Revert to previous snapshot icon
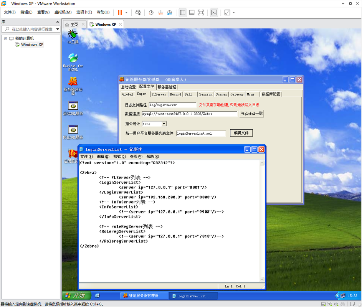This screenshot has width=362, height=307. click(160, 12)
